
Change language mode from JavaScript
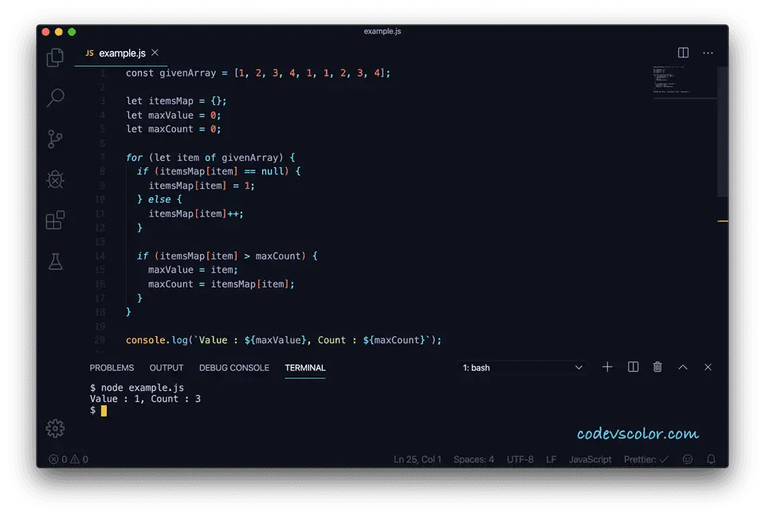point(590,459)
